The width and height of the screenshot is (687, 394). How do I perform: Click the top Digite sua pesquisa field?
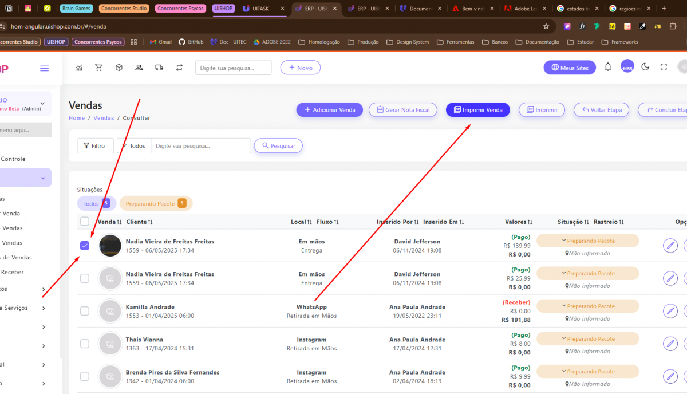click(x=233, y=68)
